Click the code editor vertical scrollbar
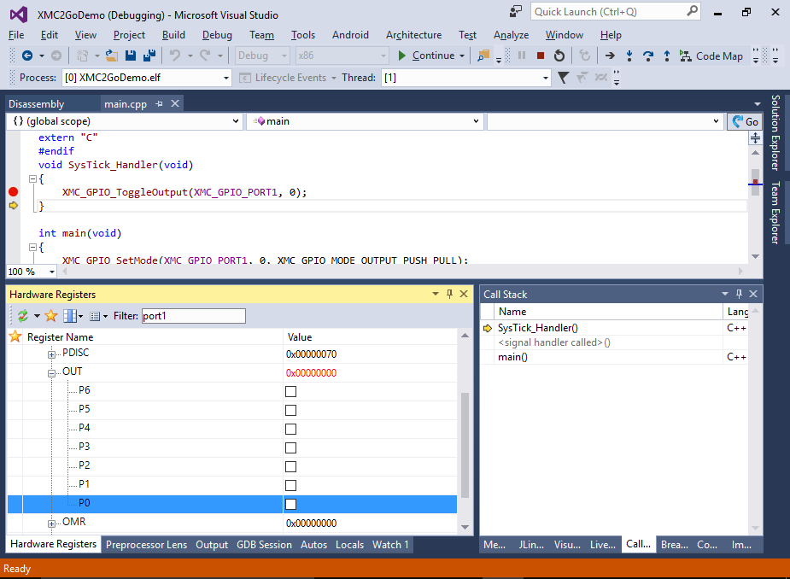Image resolution: width=790 pixels, height=579 pixels. tap(755, 204)
